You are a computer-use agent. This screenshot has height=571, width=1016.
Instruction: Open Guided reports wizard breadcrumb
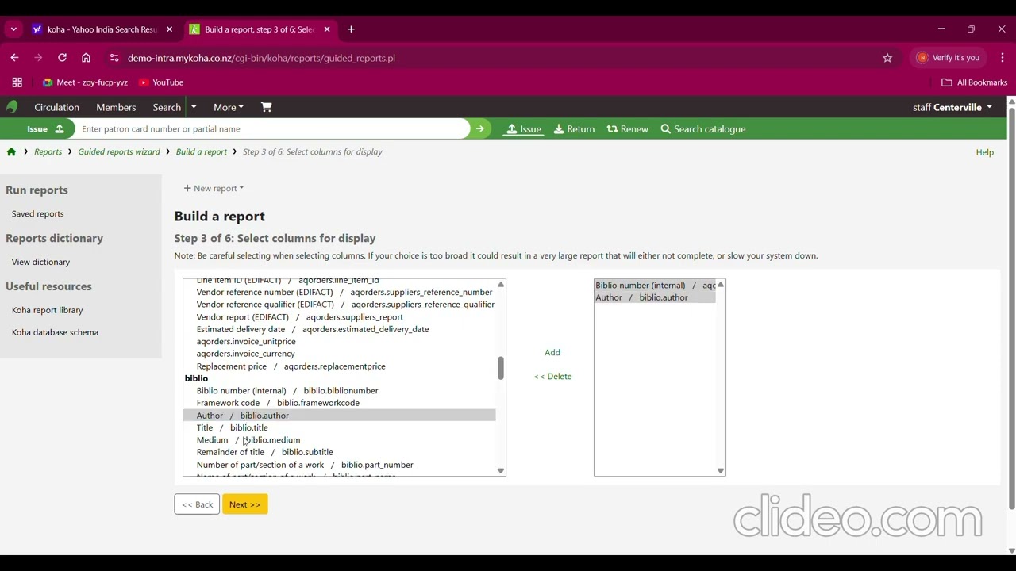point(119,151)
